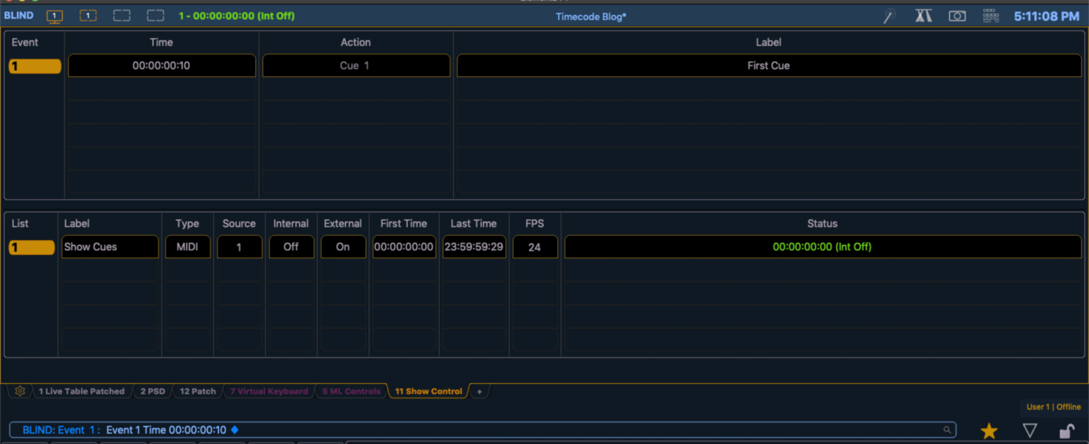Switch to the 12 Patch tab
Viewport: 1089px width, 444px height.
click(198, 391)
